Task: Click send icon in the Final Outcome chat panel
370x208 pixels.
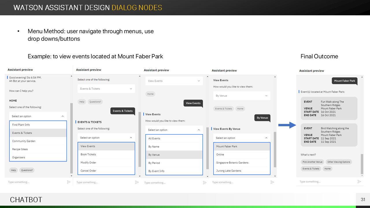Action: pyautogui.click(x=359, y=182)
